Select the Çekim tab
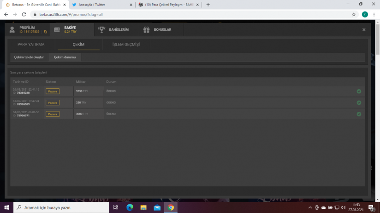The height and width of the screenshot is (213, 380). pos(78,45)
